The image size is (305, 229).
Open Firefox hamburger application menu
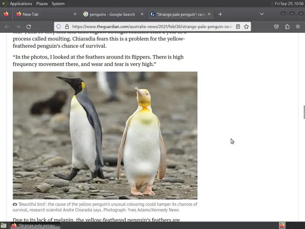click(x=298, y=27)
